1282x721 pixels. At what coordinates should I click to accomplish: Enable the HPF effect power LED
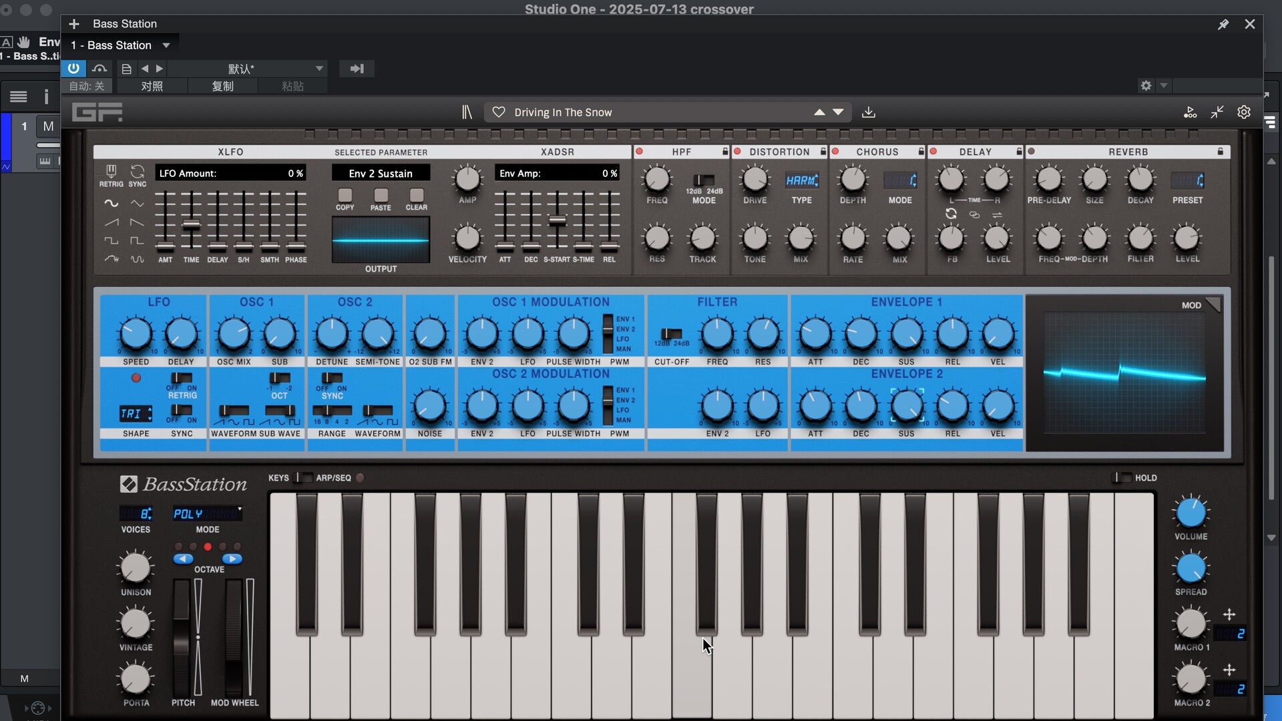click(x=640, y=152)
